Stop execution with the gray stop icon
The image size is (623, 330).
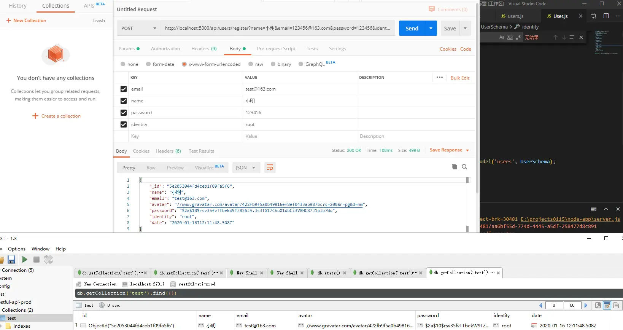click(37, 260)
